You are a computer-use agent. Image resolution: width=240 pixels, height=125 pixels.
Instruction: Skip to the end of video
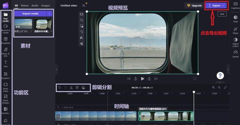156,79
